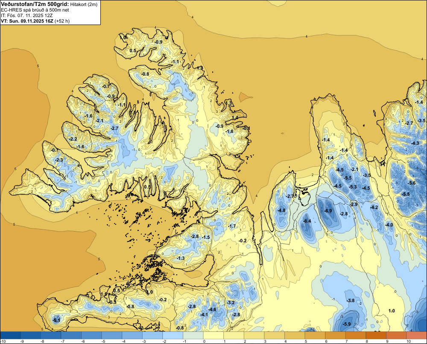Screen dimensions: 427x344
Task: Click the legend swatch between 6 and 7
Action: click(x=336, y=335)
